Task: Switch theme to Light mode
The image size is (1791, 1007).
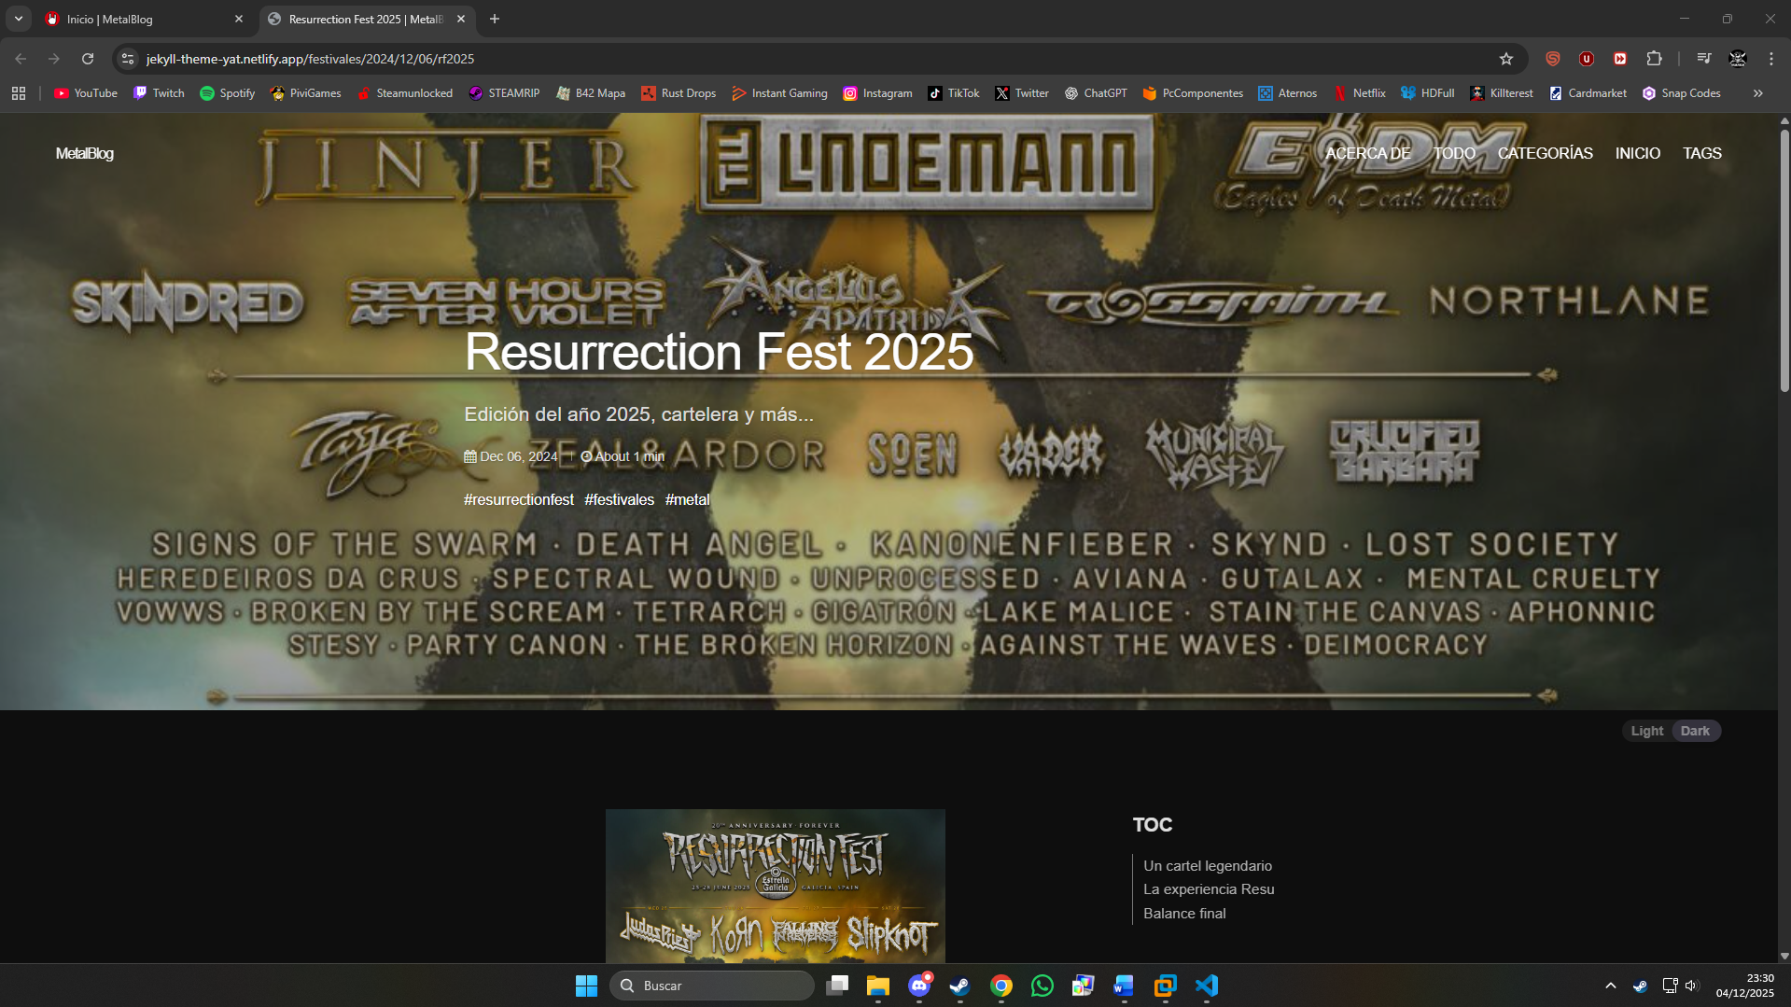Action: point(1646,731)
